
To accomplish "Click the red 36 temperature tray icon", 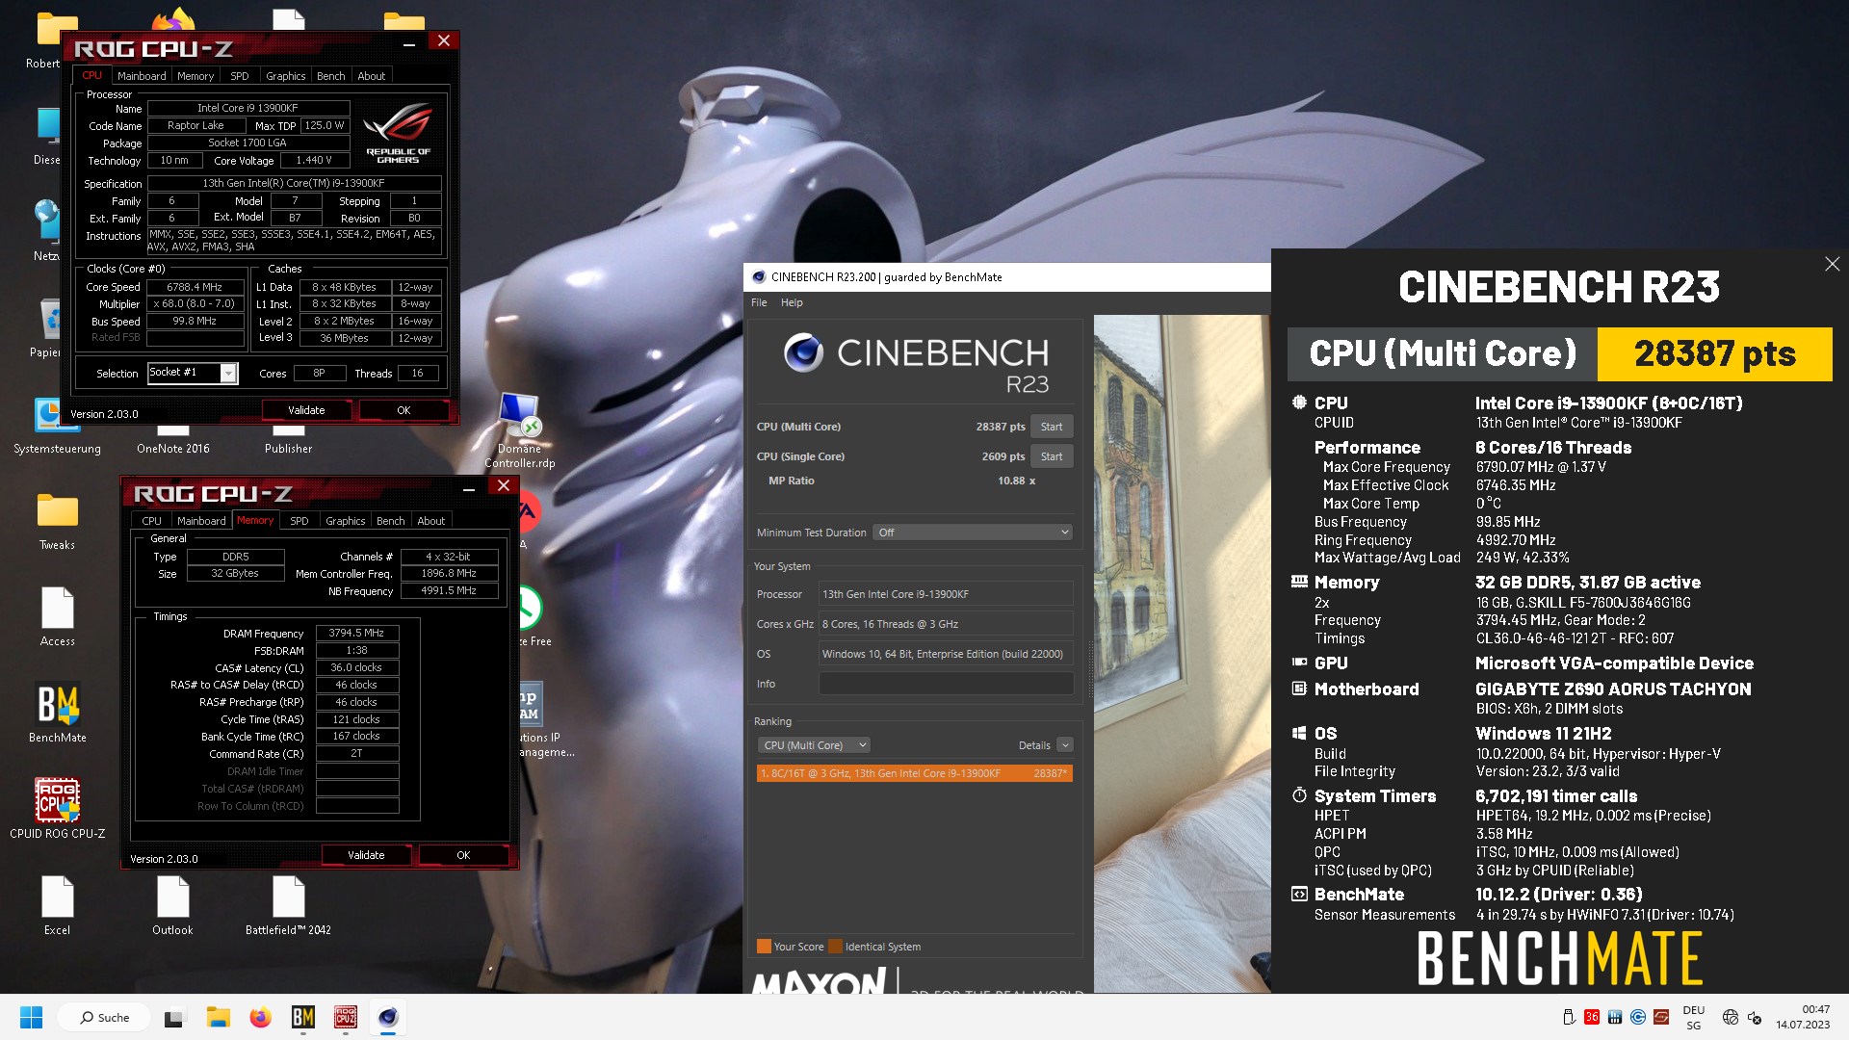I will [1592, 1017].
